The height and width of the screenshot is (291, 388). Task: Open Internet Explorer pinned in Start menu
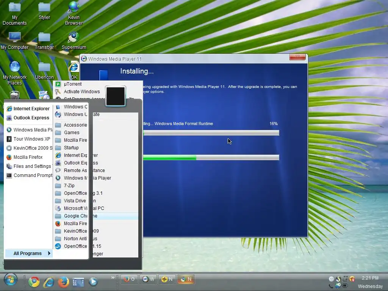(x=28, y=109)
